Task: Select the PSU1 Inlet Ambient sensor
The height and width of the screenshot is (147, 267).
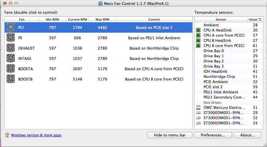Action: [x=229, y=92]
